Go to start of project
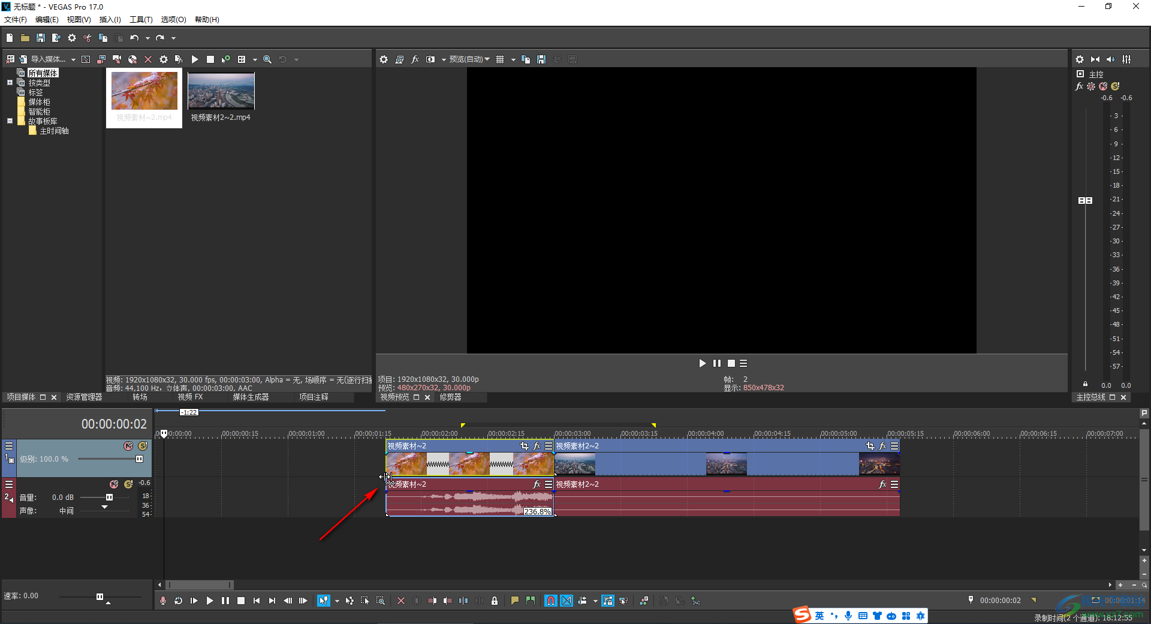 point(257,601)
